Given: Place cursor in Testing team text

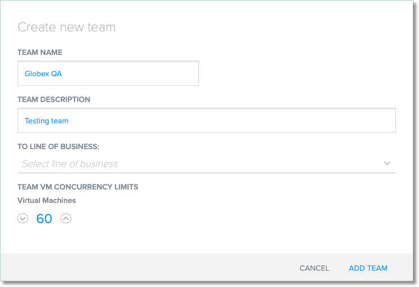Looking at the screenshot, I should [x=47, y=121].
